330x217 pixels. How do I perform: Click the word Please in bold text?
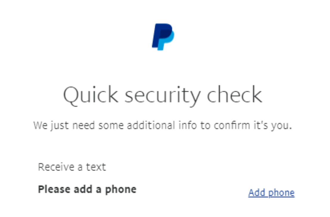[x=54, y=189]
